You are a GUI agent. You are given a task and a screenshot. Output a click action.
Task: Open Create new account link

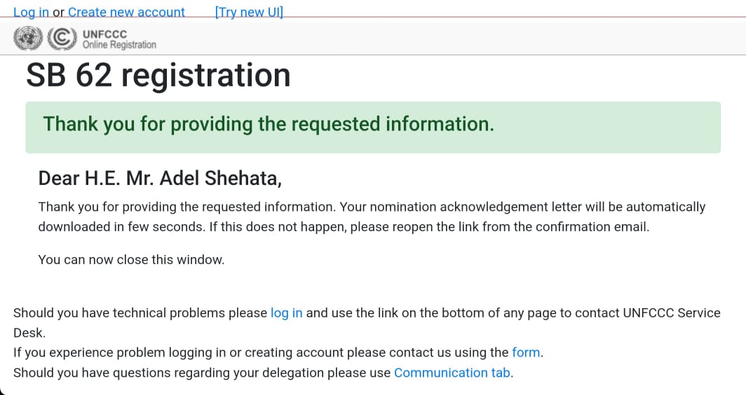click(126, 12)
